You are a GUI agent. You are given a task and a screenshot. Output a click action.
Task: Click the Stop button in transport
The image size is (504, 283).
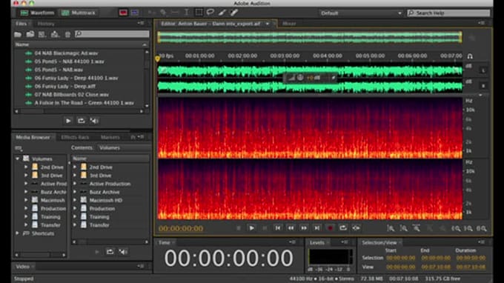click(238, 228)
